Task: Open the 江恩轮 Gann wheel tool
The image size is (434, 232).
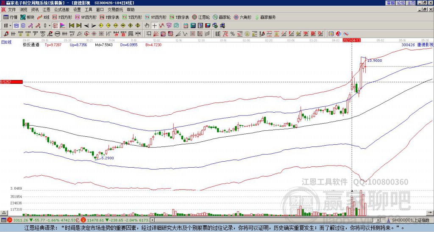Action: click(x=201, y=17)
